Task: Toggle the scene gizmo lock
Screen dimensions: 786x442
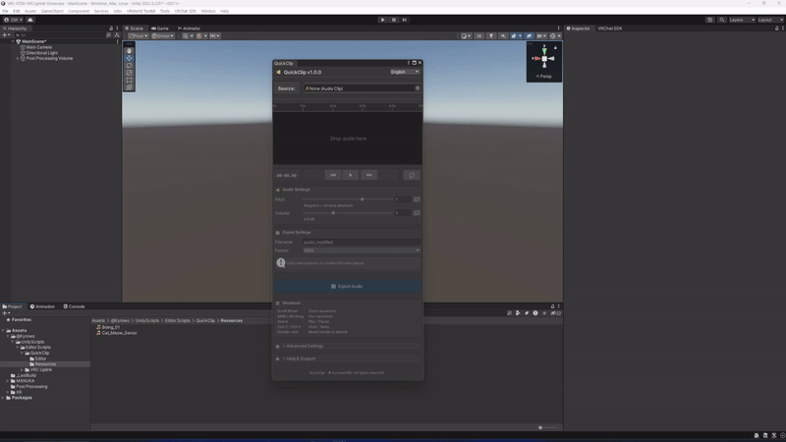Action: click(x=555, y=47)
